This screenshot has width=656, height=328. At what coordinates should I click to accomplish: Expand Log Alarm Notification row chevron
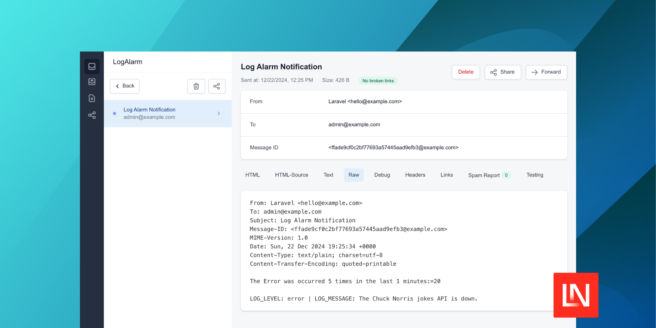pos(219,114)
